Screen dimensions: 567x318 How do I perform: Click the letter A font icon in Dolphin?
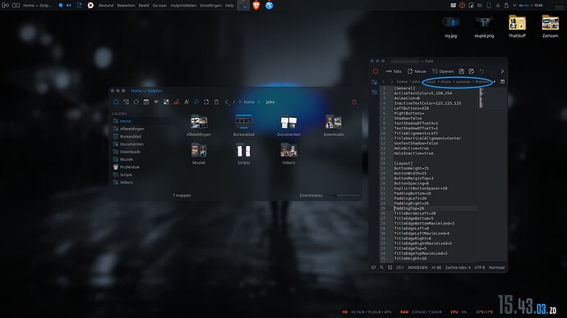[x=187, y=102]
